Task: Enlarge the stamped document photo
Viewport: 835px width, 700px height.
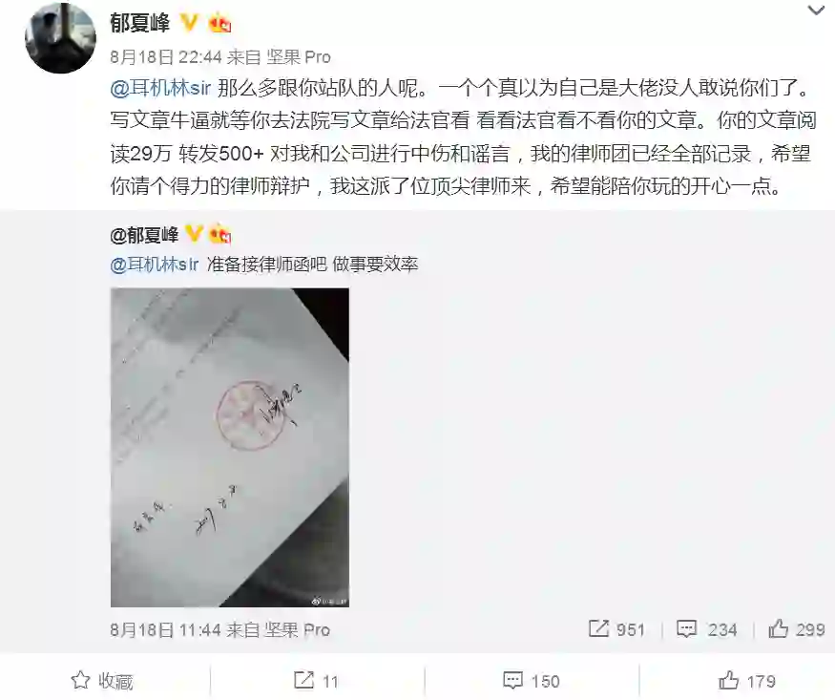Action: coord(230,448)
